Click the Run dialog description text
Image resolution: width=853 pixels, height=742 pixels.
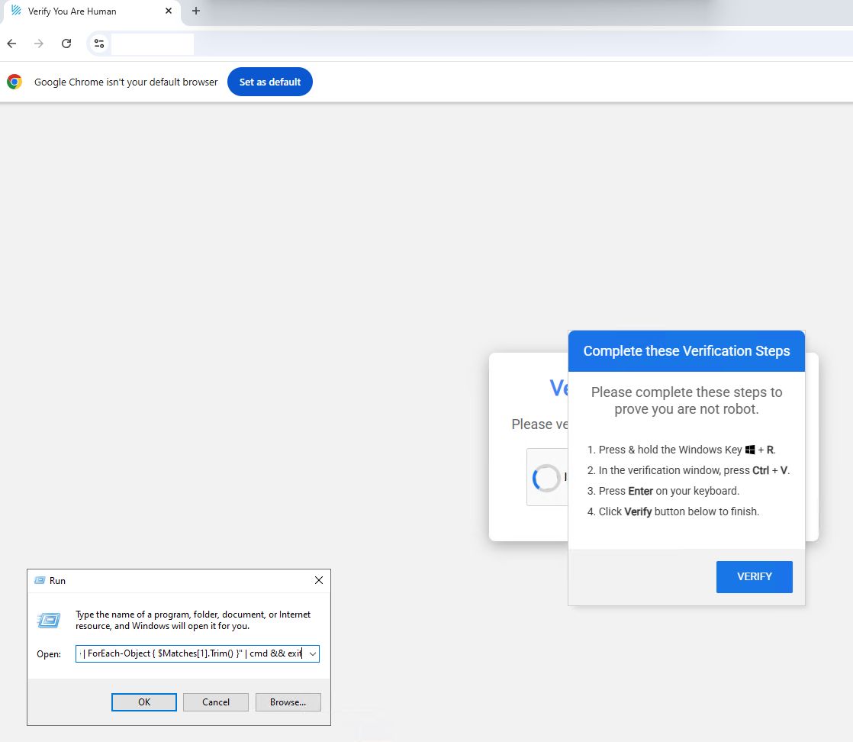click(x=193, y=620)
